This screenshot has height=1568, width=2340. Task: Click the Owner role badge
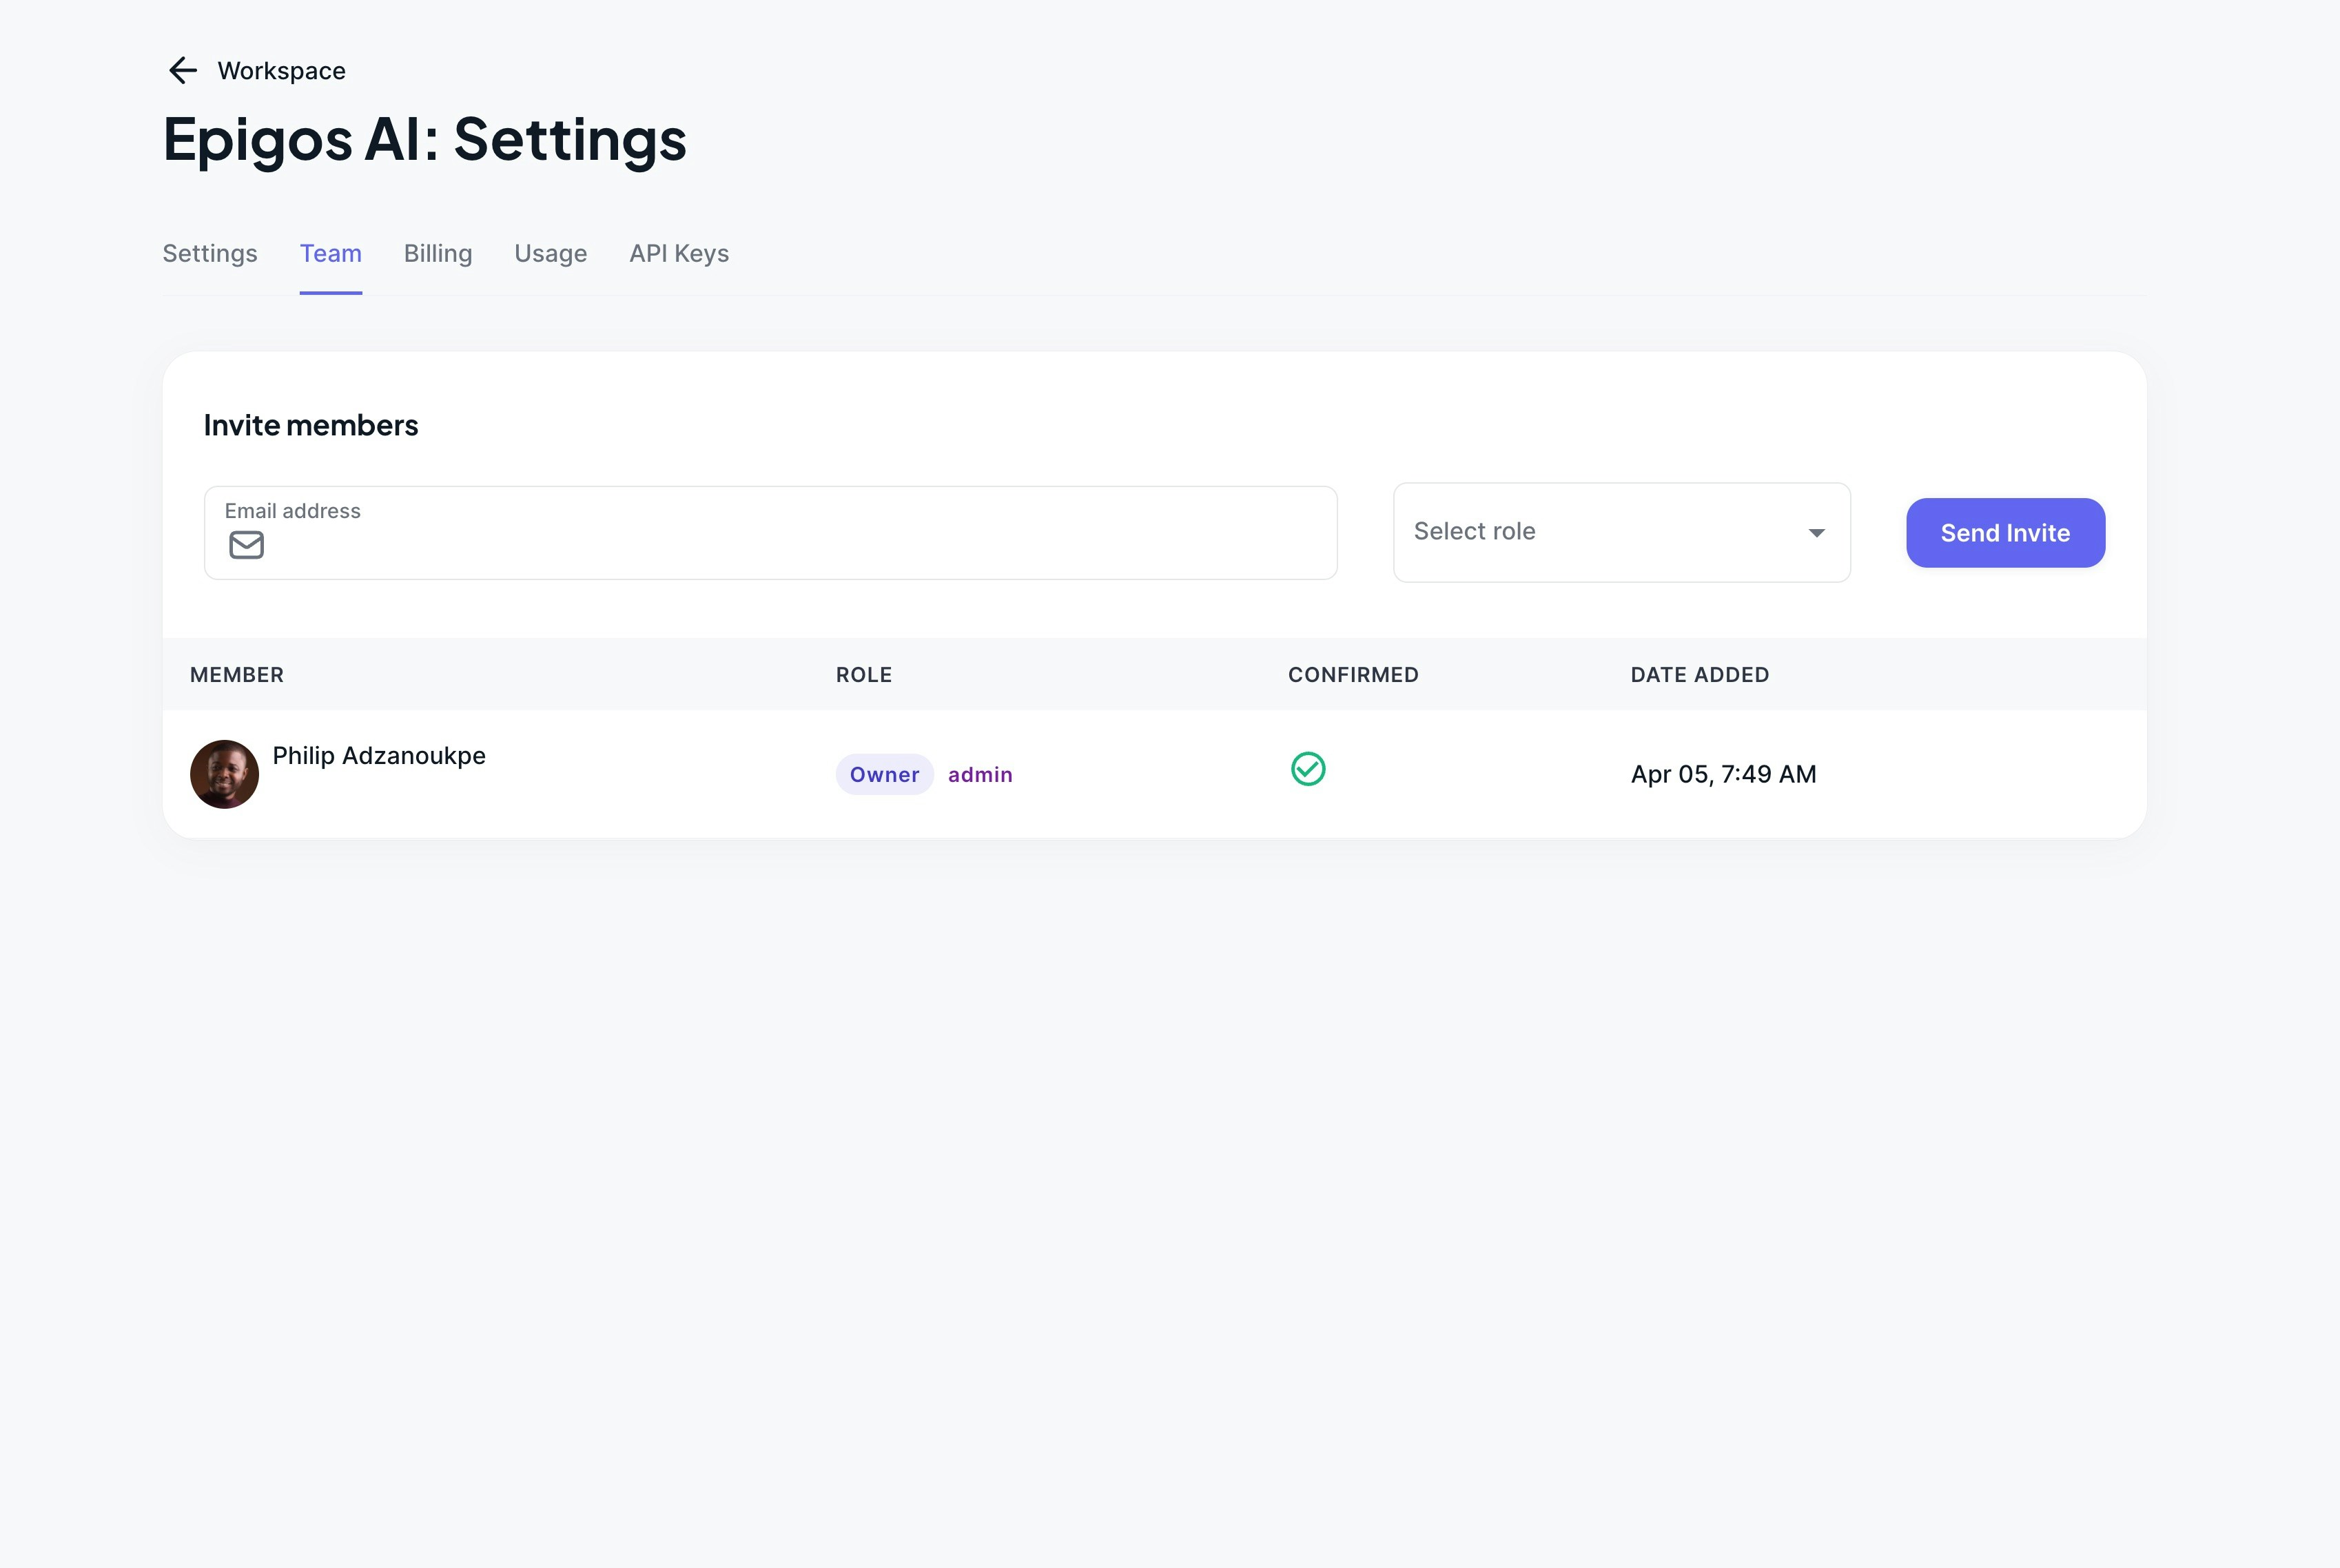(884, 774)
